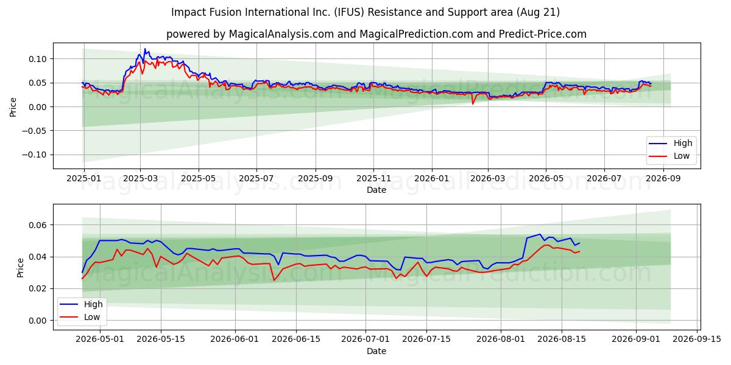Click the '0.10' price label on top chart
The image size is (731, 365).
coord(39,58)
